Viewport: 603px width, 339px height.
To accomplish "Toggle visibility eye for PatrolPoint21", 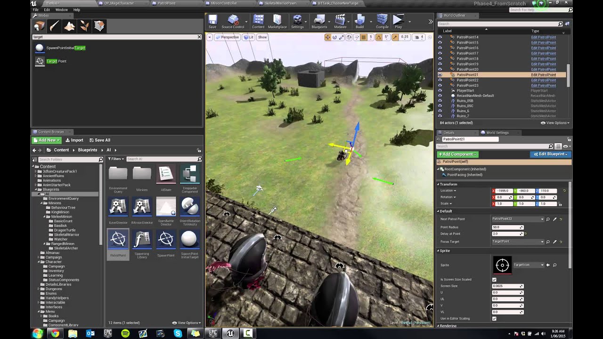I will 440,75.
